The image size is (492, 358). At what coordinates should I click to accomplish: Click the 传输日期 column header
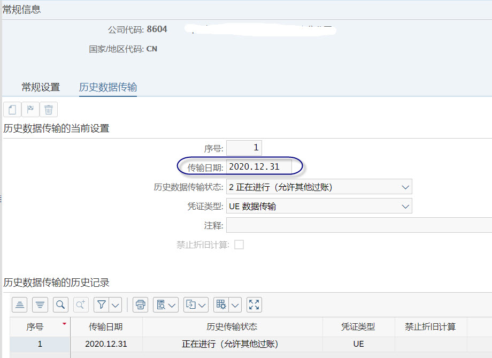click(106, 327)
